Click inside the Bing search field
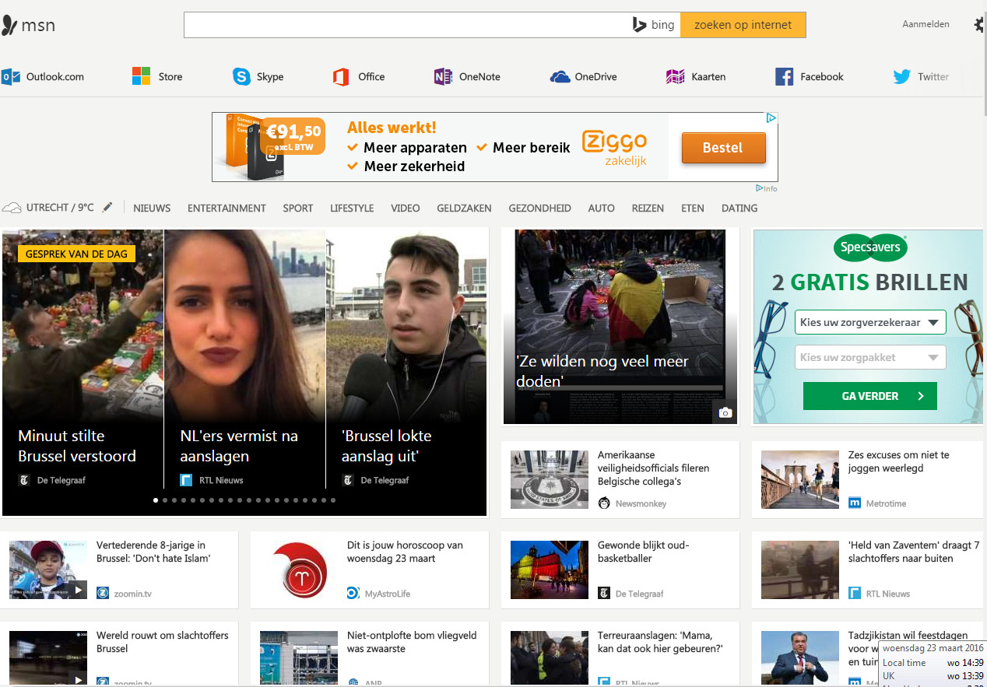 pos(405,25)
